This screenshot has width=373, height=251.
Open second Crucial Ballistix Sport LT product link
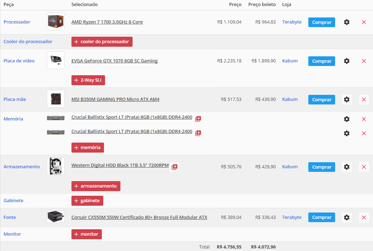click(x=132, y=131)
